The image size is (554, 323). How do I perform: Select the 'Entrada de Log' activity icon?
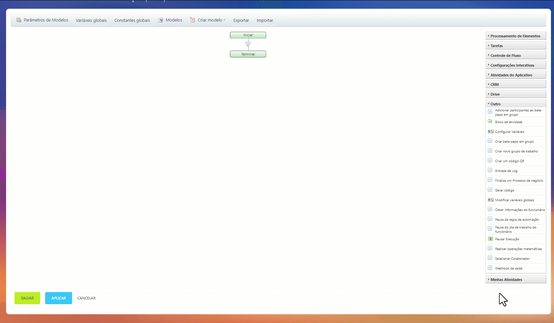coord(490,170)
